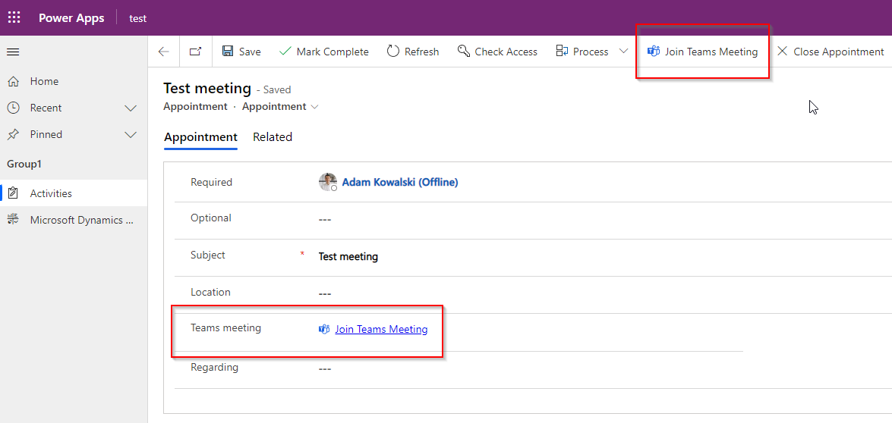Save the appointment

click(241, 52)
